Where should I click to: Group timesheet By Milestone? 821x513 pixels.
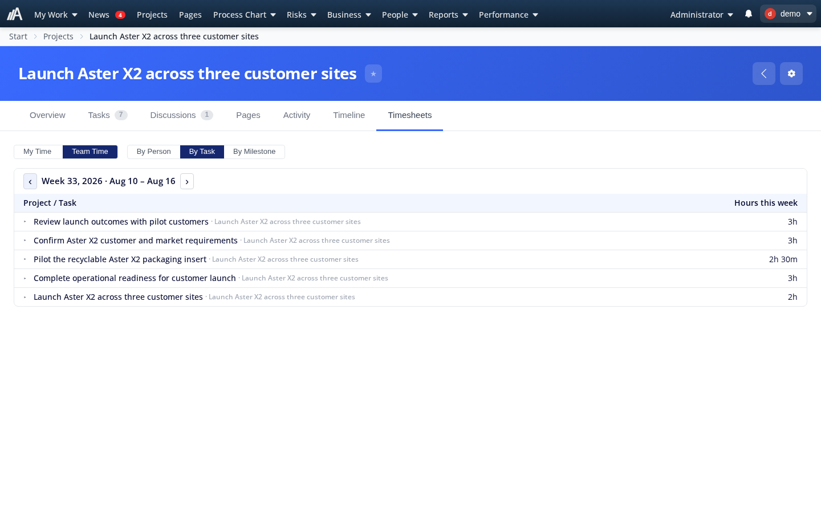[x=254, y=152]
